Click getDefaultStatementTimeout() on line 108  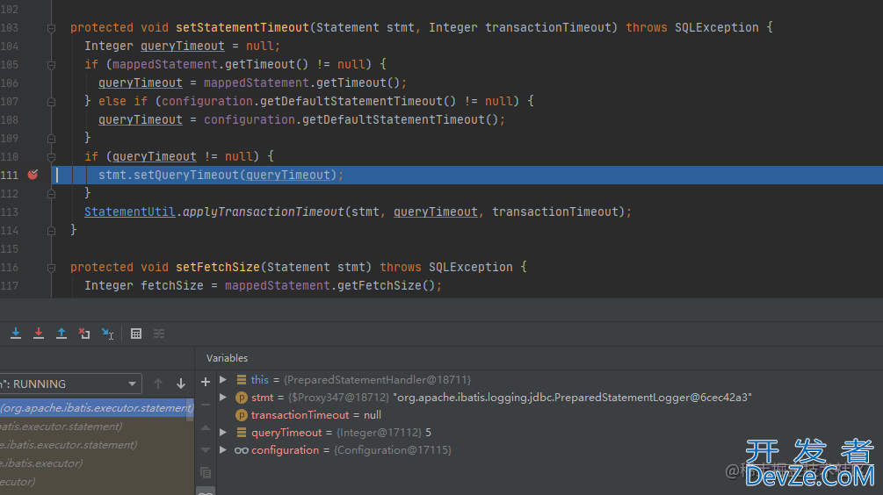(401, 120)
